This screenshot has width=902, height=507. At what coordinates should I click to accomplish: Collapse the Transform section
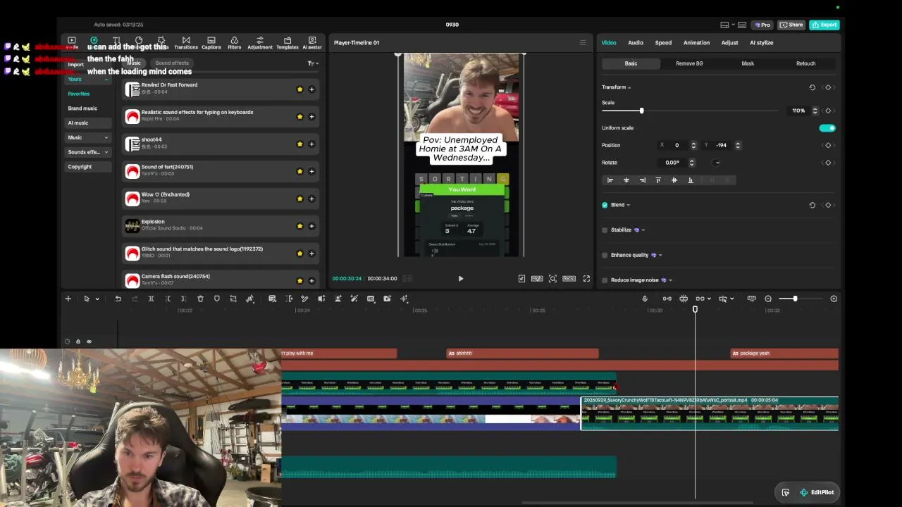point(616,87)
